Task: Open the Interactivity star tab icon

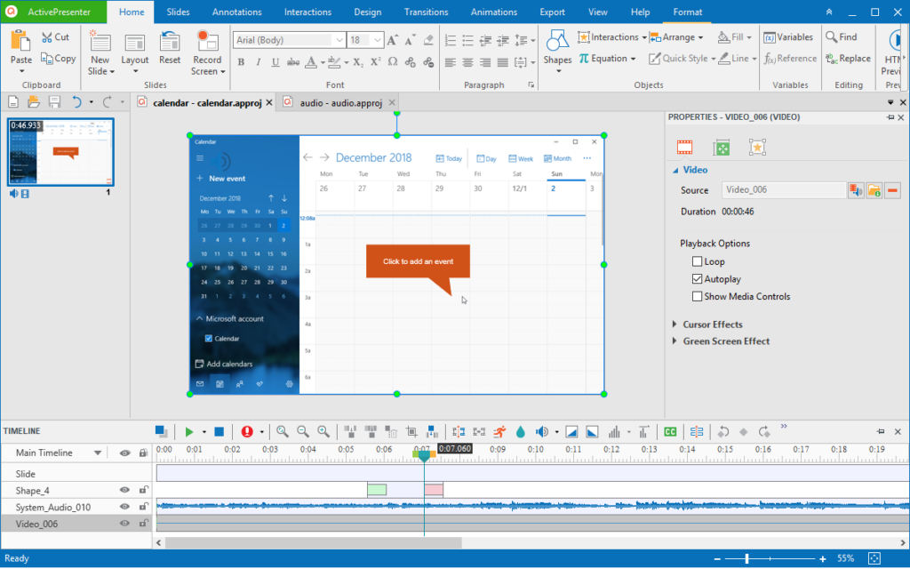Action: click(x=757, y=148)
